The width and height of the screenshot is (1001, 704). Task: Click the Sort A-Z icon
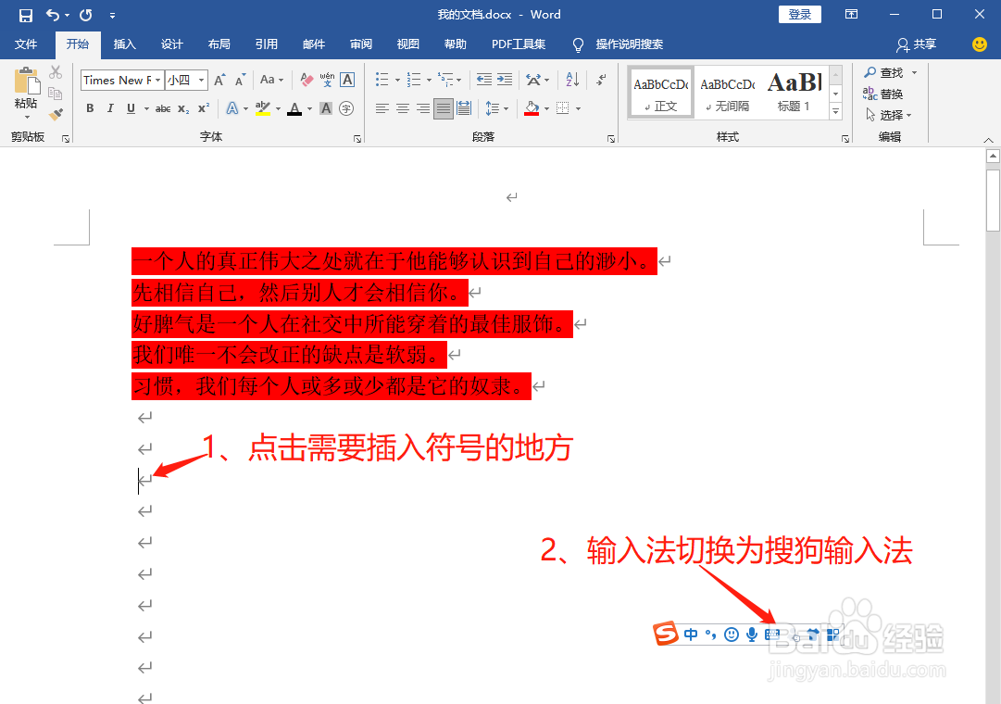(571, 80)
